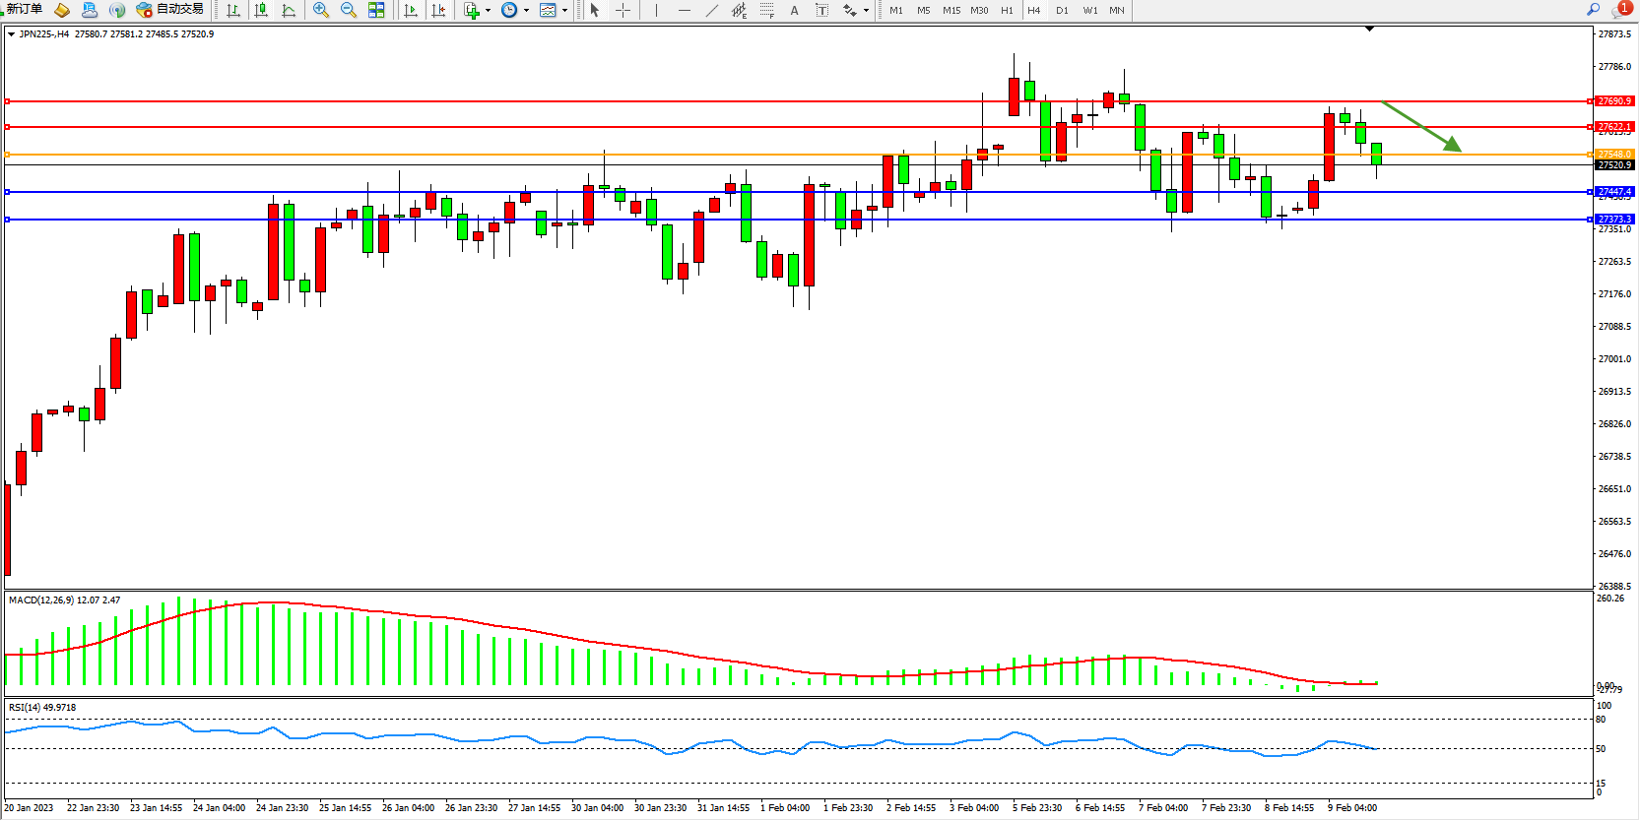
Task: Click the zoom out magnifier icon
Action: pyautogui.click(x=348, y=10)
